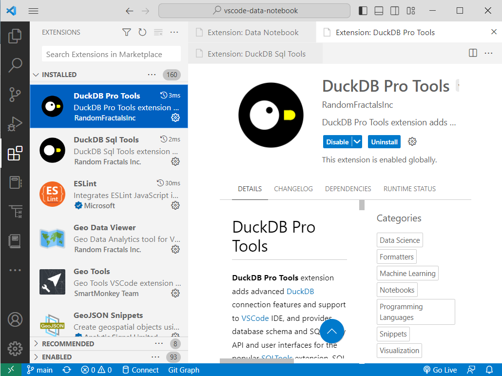Toggle the secondary side bar layout button
This screenshot has width=502, height=376.
[x=395, y=11]
